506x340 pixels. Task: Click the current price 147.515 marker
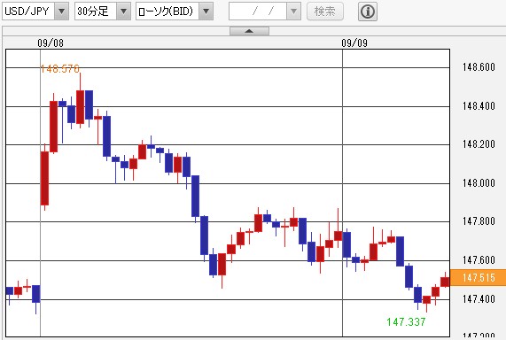478,278
